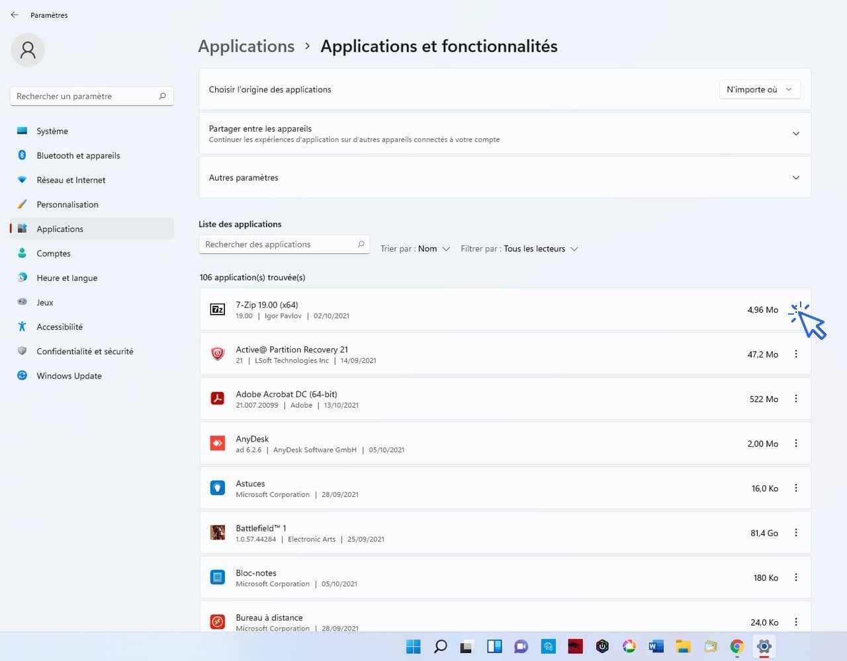This screenshot has height=661, width=847.
Task: Open the N'importe où origin dropdown
Action: [x=760, y=89]
